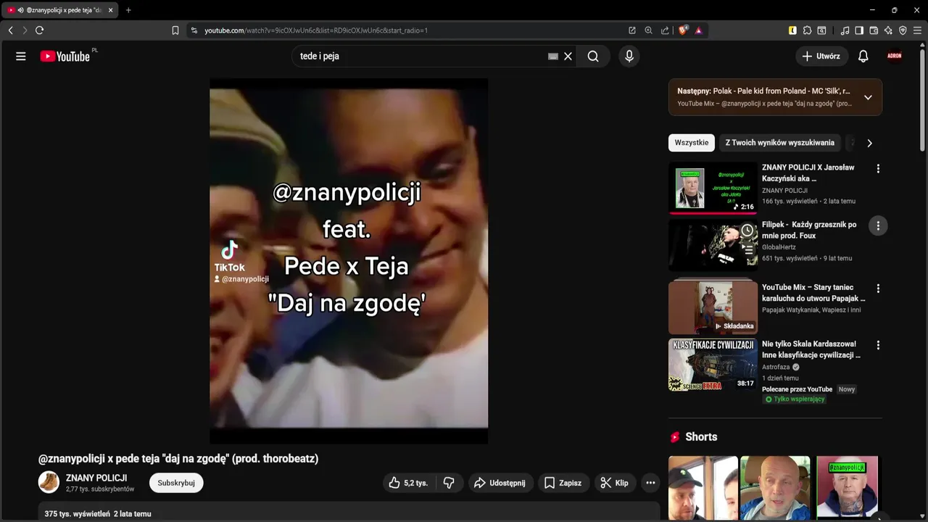928x522 pixels.
Task: Click the browser address bar URL
Action: pos(316,30)
